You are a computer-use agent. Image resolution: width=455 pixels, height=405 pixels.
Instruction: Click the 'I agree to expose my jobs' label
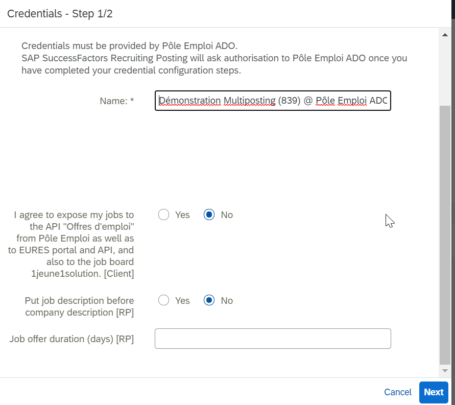click(x=71, y=244)
